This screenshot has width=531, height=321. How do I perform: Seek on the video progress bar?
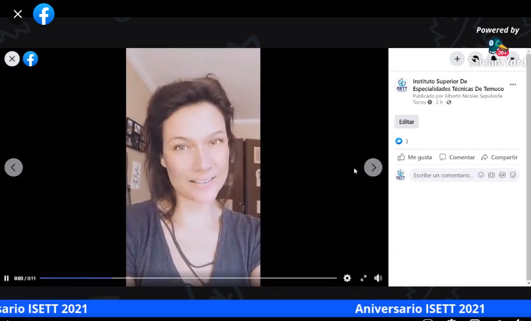click(188, 278)
